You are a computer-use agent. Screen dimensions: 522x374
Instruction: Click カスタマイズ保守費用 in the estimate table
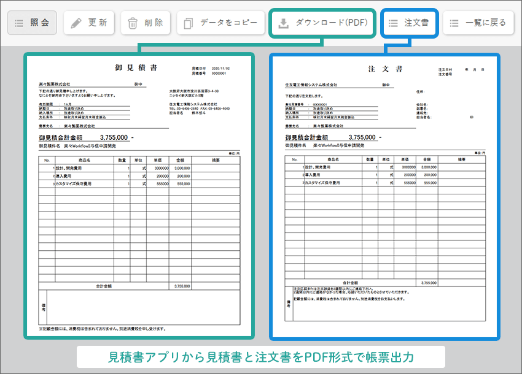(x=73, y=183)
